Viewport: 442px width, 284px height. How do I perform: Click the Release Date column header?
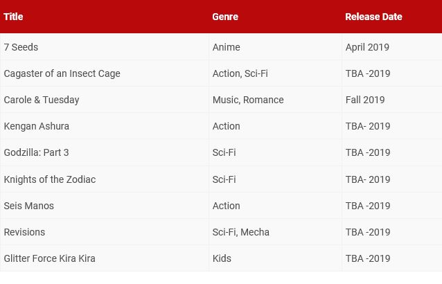(373, 17)
